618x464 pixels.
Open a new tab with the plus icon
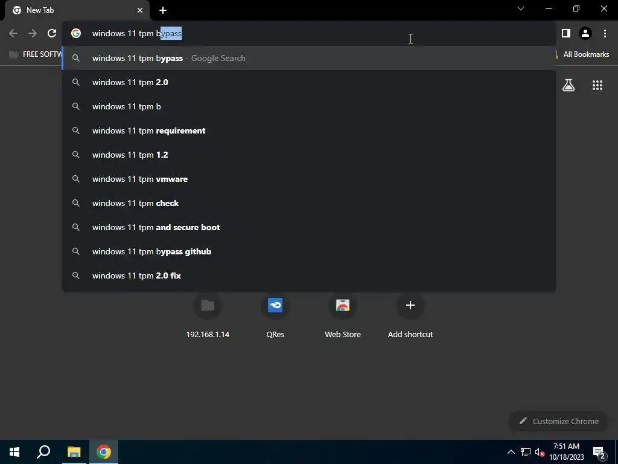[x=163, y=10]
